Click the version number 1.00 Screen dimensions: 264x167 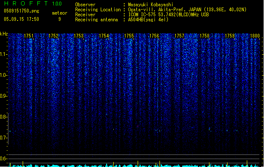[x=57, y=4]
